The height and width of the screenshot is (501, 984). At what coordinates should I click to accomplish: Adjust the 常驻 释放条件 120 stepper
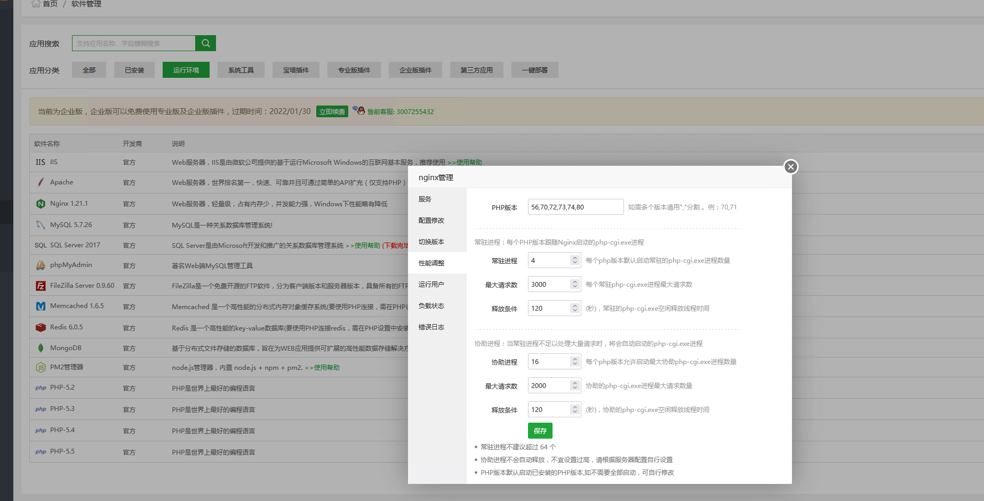(574, 308)
